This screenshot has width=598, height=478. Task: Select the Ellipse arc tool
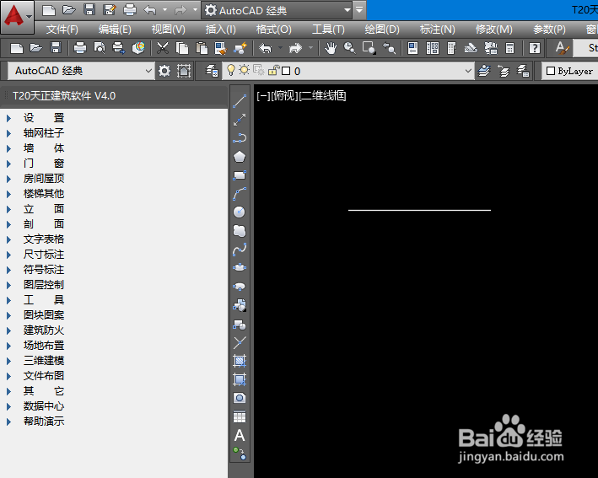(240, 287)
